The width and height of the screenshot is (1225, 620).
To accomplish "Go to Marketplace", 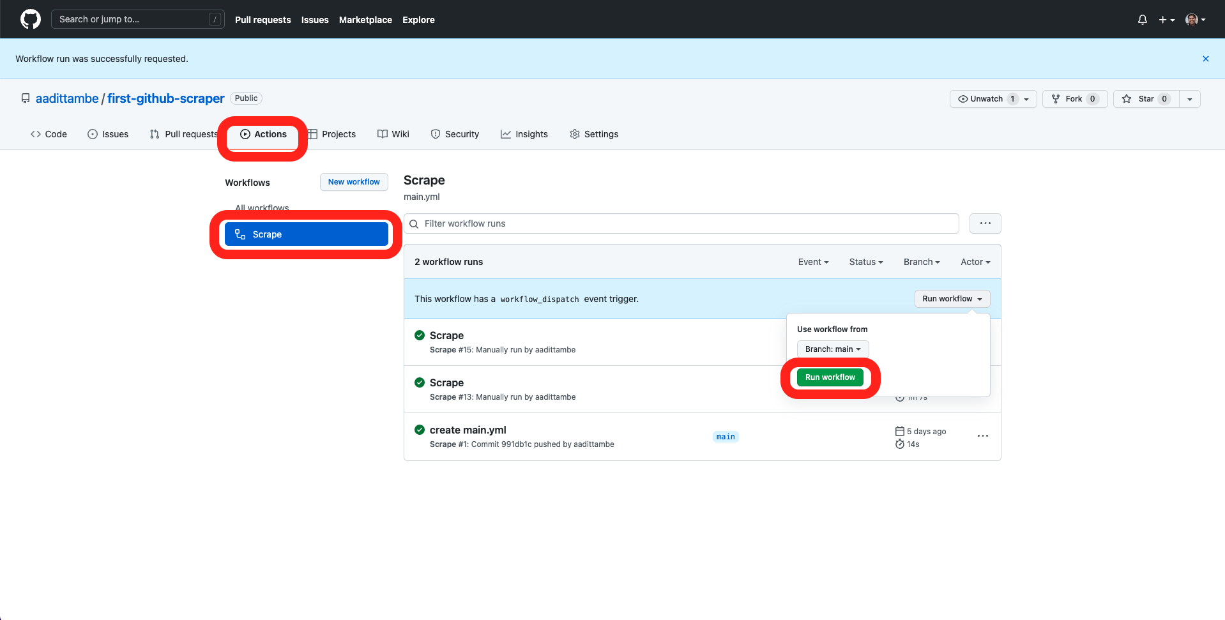I will coord(365,20).
